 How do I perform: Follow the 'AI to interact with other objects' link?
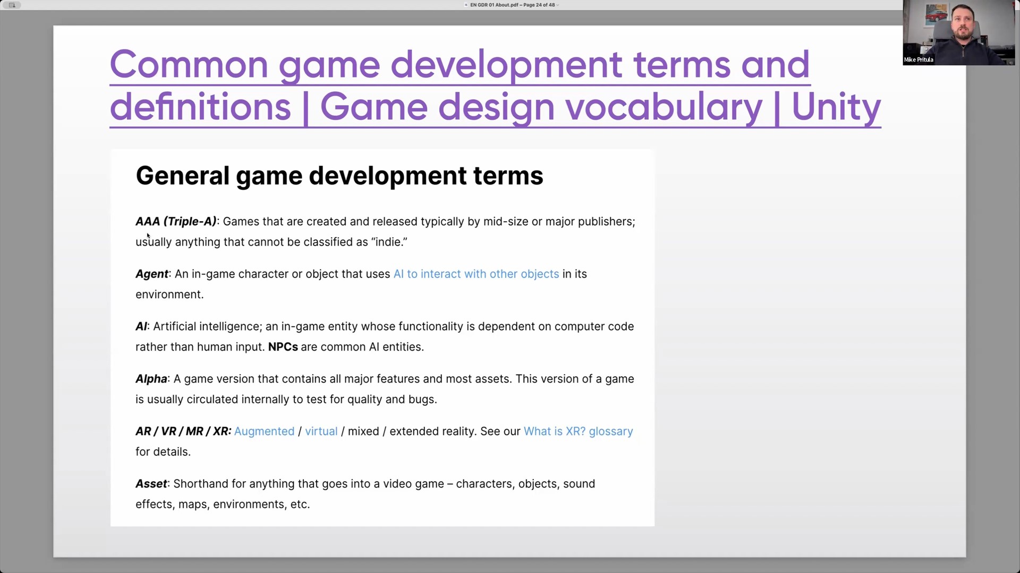476,274
